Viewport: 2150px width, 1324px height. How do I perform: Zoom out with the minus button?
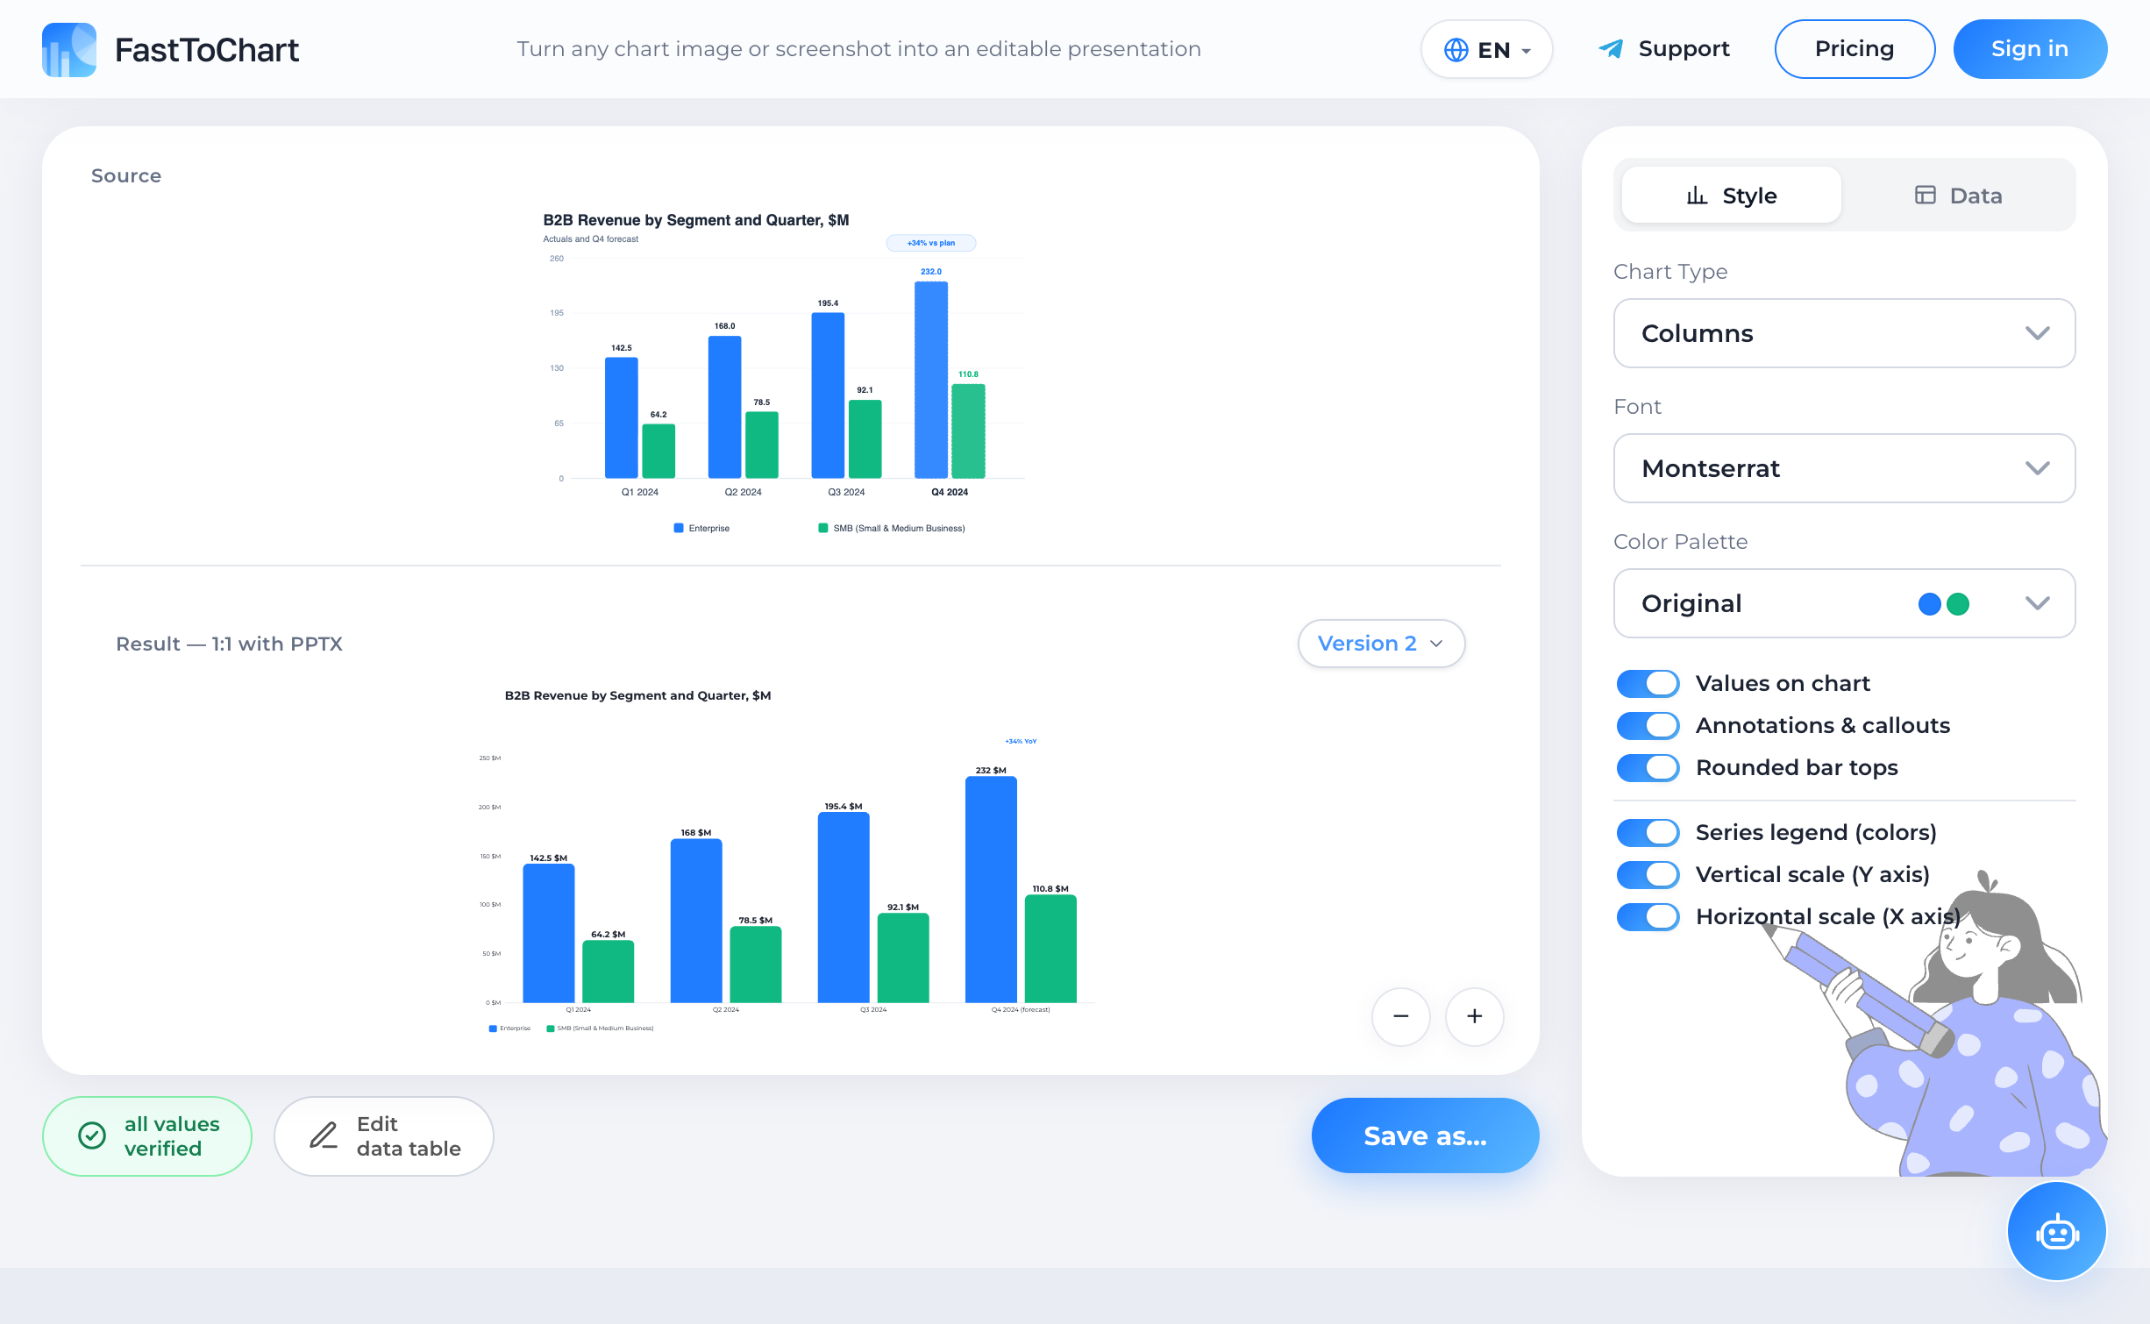1401,1016
